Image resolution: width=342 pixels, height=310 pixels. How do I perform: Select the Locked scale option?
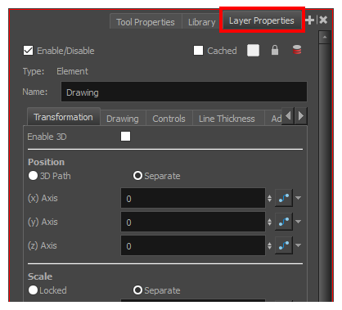coord(33,290)
